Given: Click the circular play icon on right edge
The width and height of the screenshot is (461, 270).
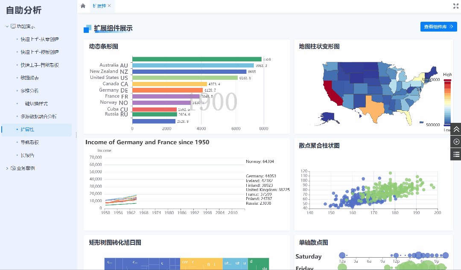Looking at the screenshot, I should point(456,142).
